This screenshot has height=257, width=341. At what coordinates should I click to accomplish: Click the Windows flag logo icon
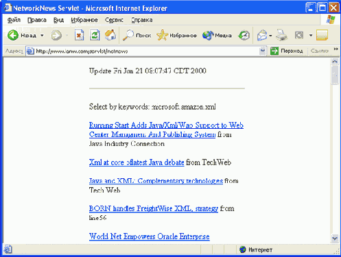(x=331, y=20)
